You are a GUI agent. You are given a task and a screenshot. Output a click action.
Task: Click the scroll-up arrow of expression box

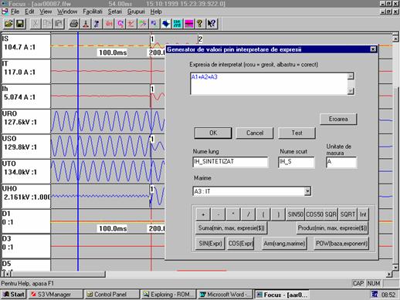click(351, 76)
